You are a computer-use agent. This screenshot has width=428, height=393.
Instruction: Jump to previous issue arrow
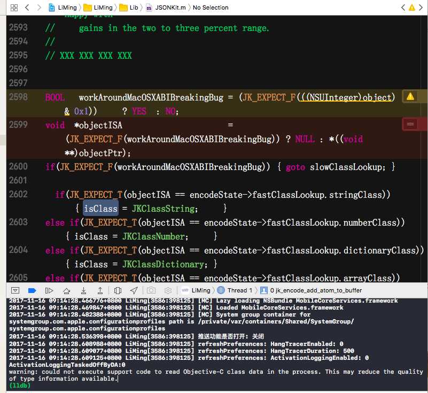tap(403, 7)
